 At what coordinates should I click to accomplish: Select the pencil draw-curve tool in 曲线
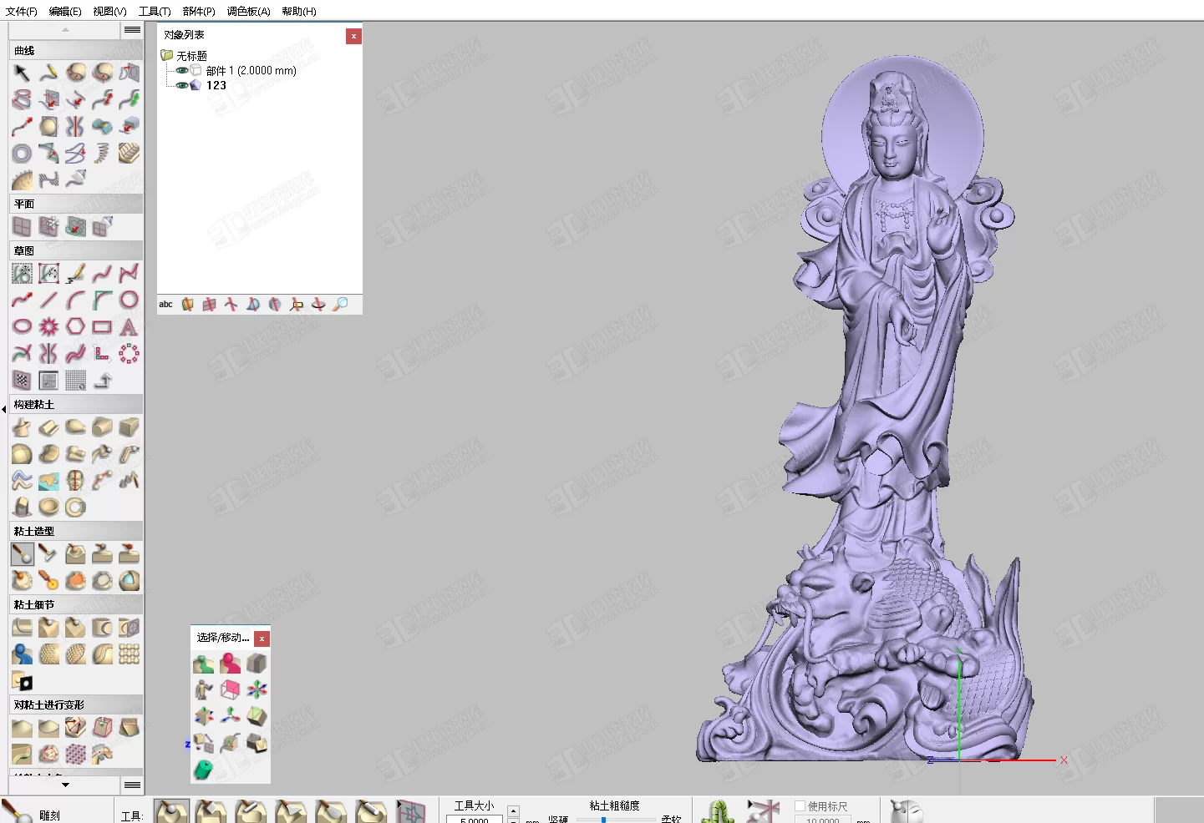(49, 73)
